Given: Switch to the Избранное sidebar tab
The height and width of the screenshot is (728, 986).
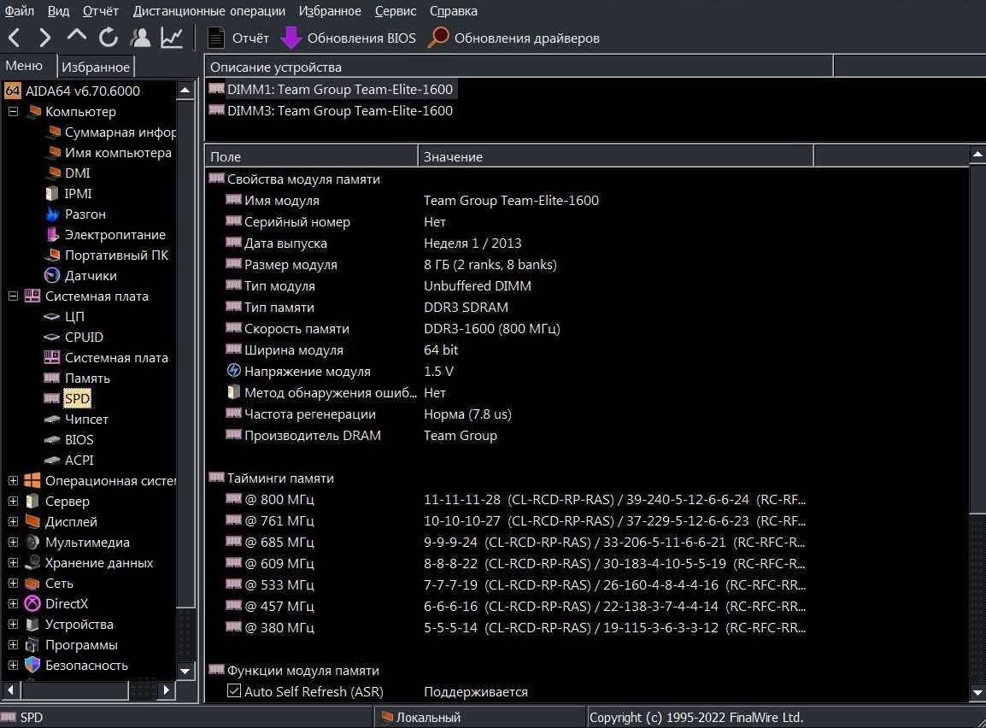Looking at the screenshot, I should coord(96,67).
